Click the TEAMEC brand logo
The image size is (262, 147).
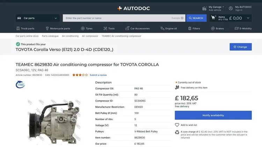pos(20,84)
